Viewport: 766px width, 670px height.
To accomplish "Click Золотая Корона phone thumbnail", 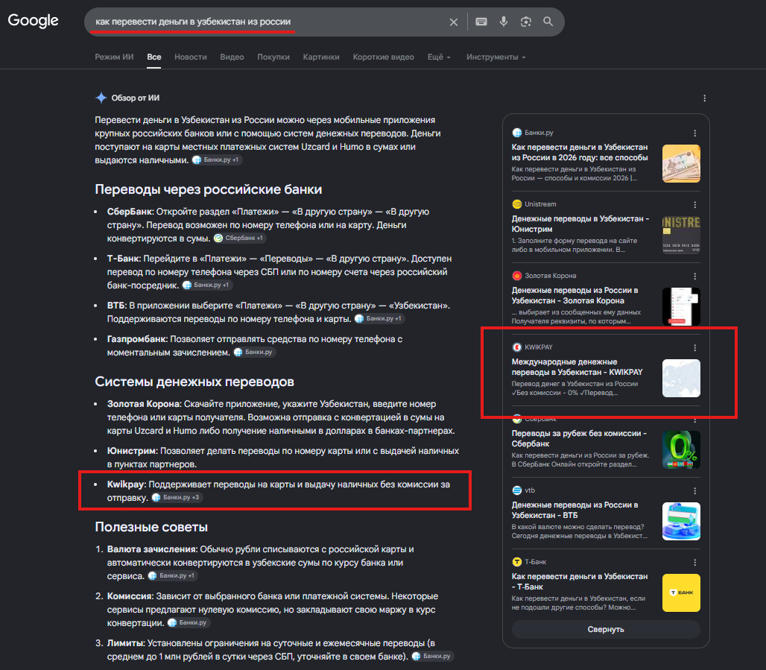I will point(681,306).
